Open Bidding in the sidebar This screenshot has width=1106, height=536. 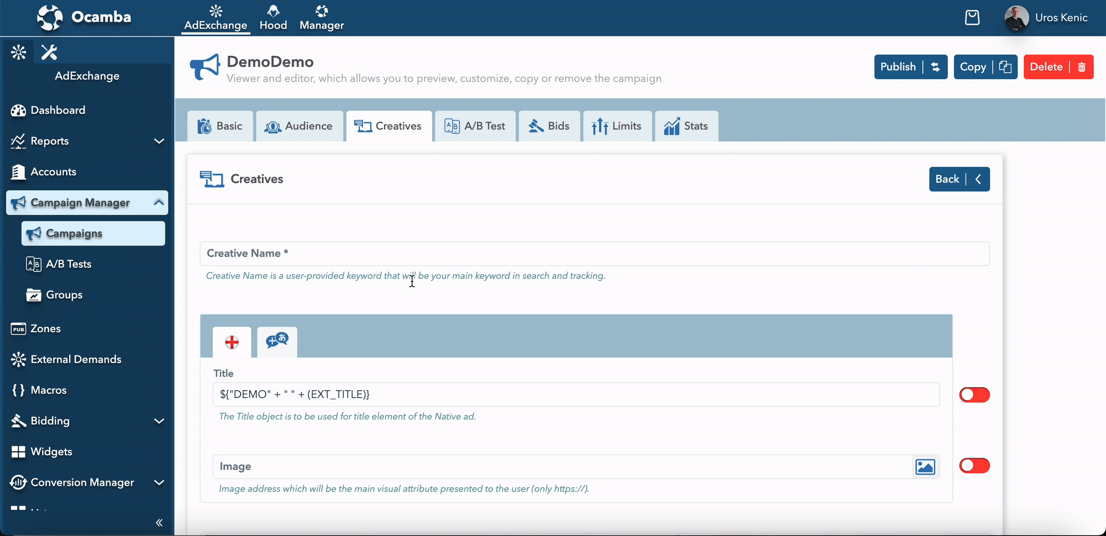coord(87,421)
